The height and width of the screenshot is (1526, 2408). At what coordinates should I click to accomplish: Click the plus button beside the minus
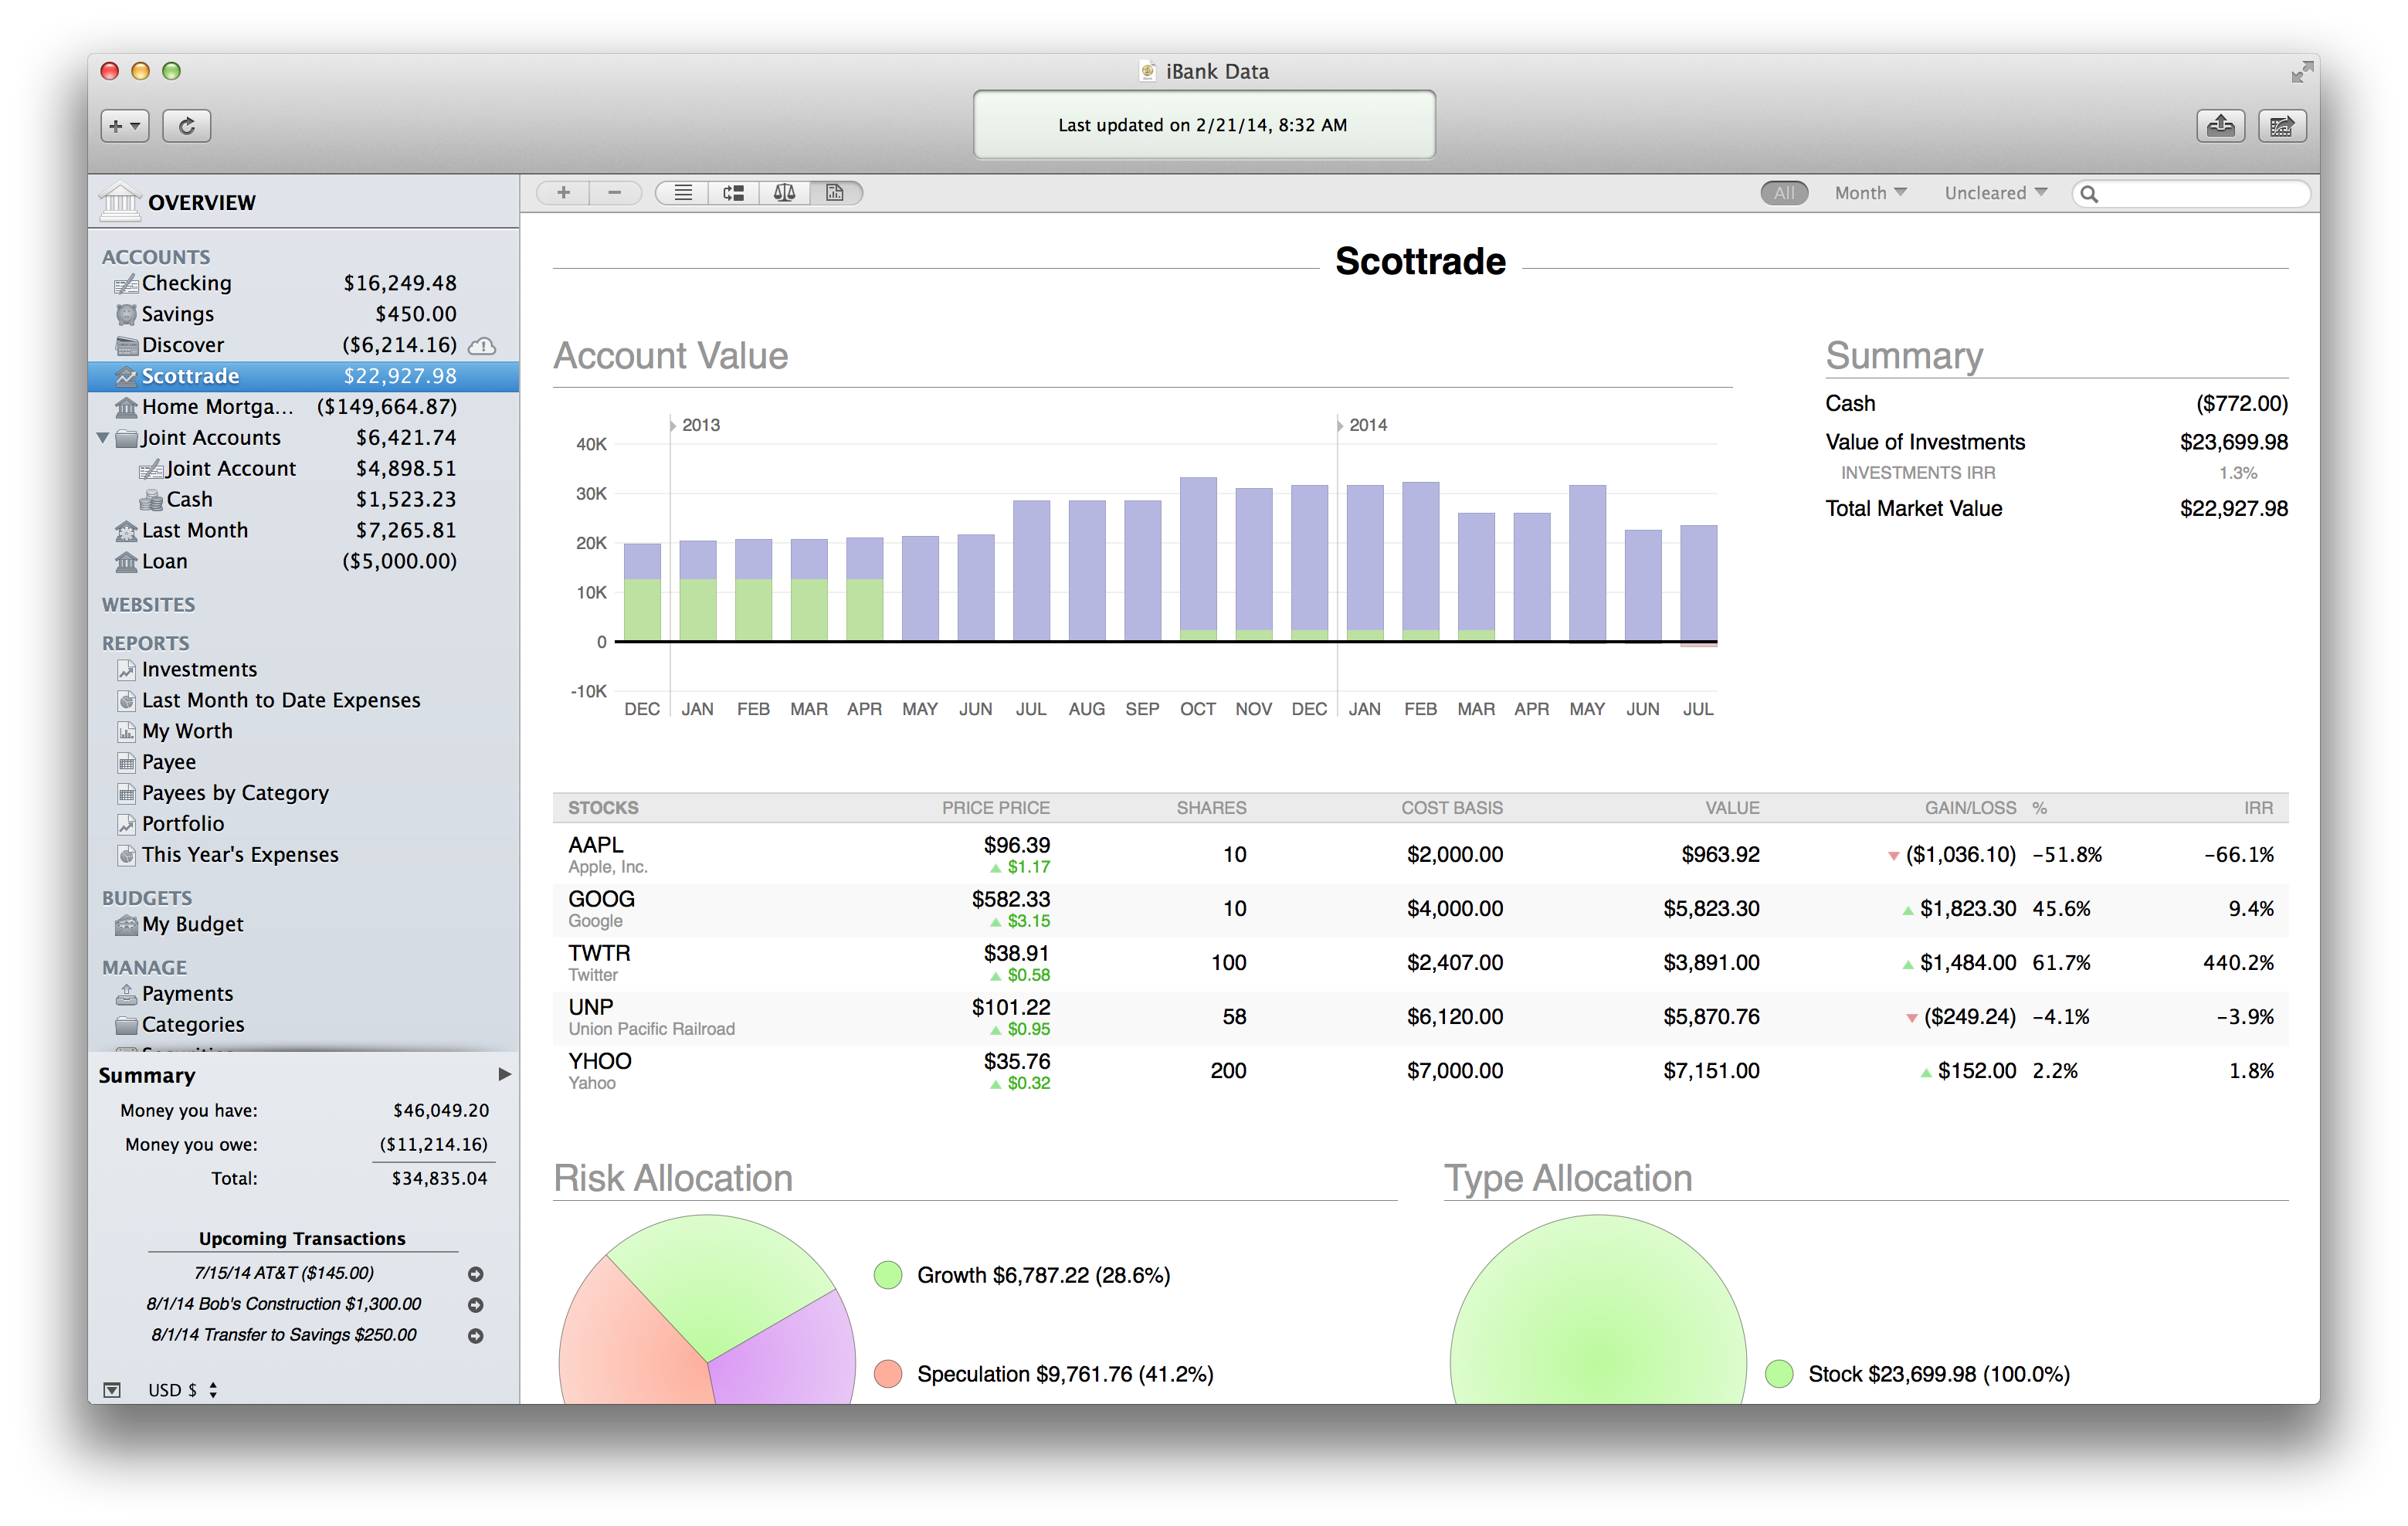(563, 193)
